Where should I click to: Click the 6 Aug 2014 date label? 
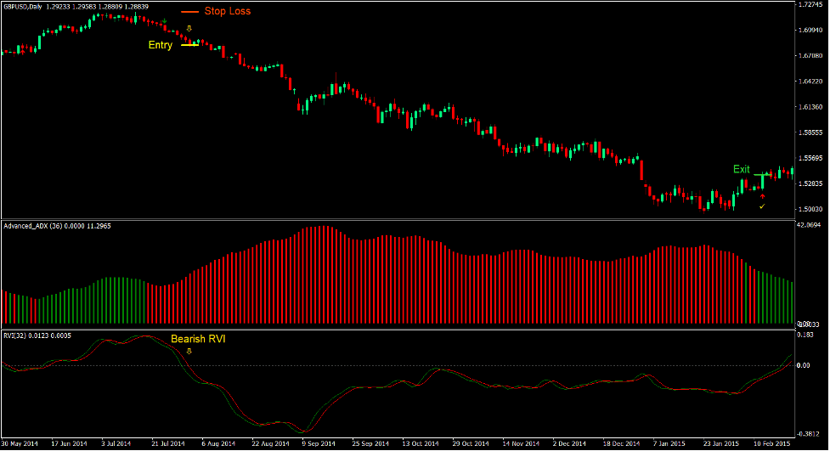click(x=218, y=443)
